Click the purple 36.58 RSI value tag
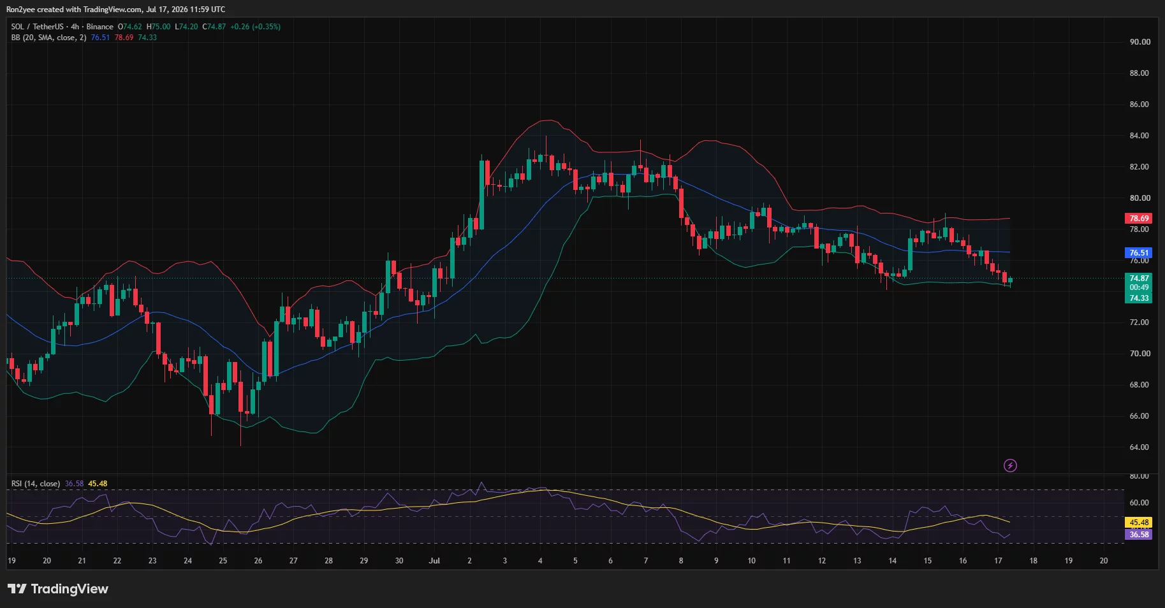The image size is (1165, 608). coord(1139,535)
